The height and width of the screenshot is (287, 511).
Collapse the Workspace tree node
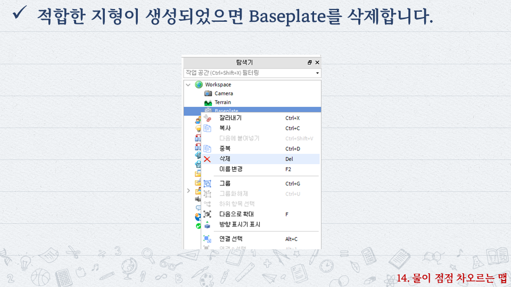click(x=188, y=85)
